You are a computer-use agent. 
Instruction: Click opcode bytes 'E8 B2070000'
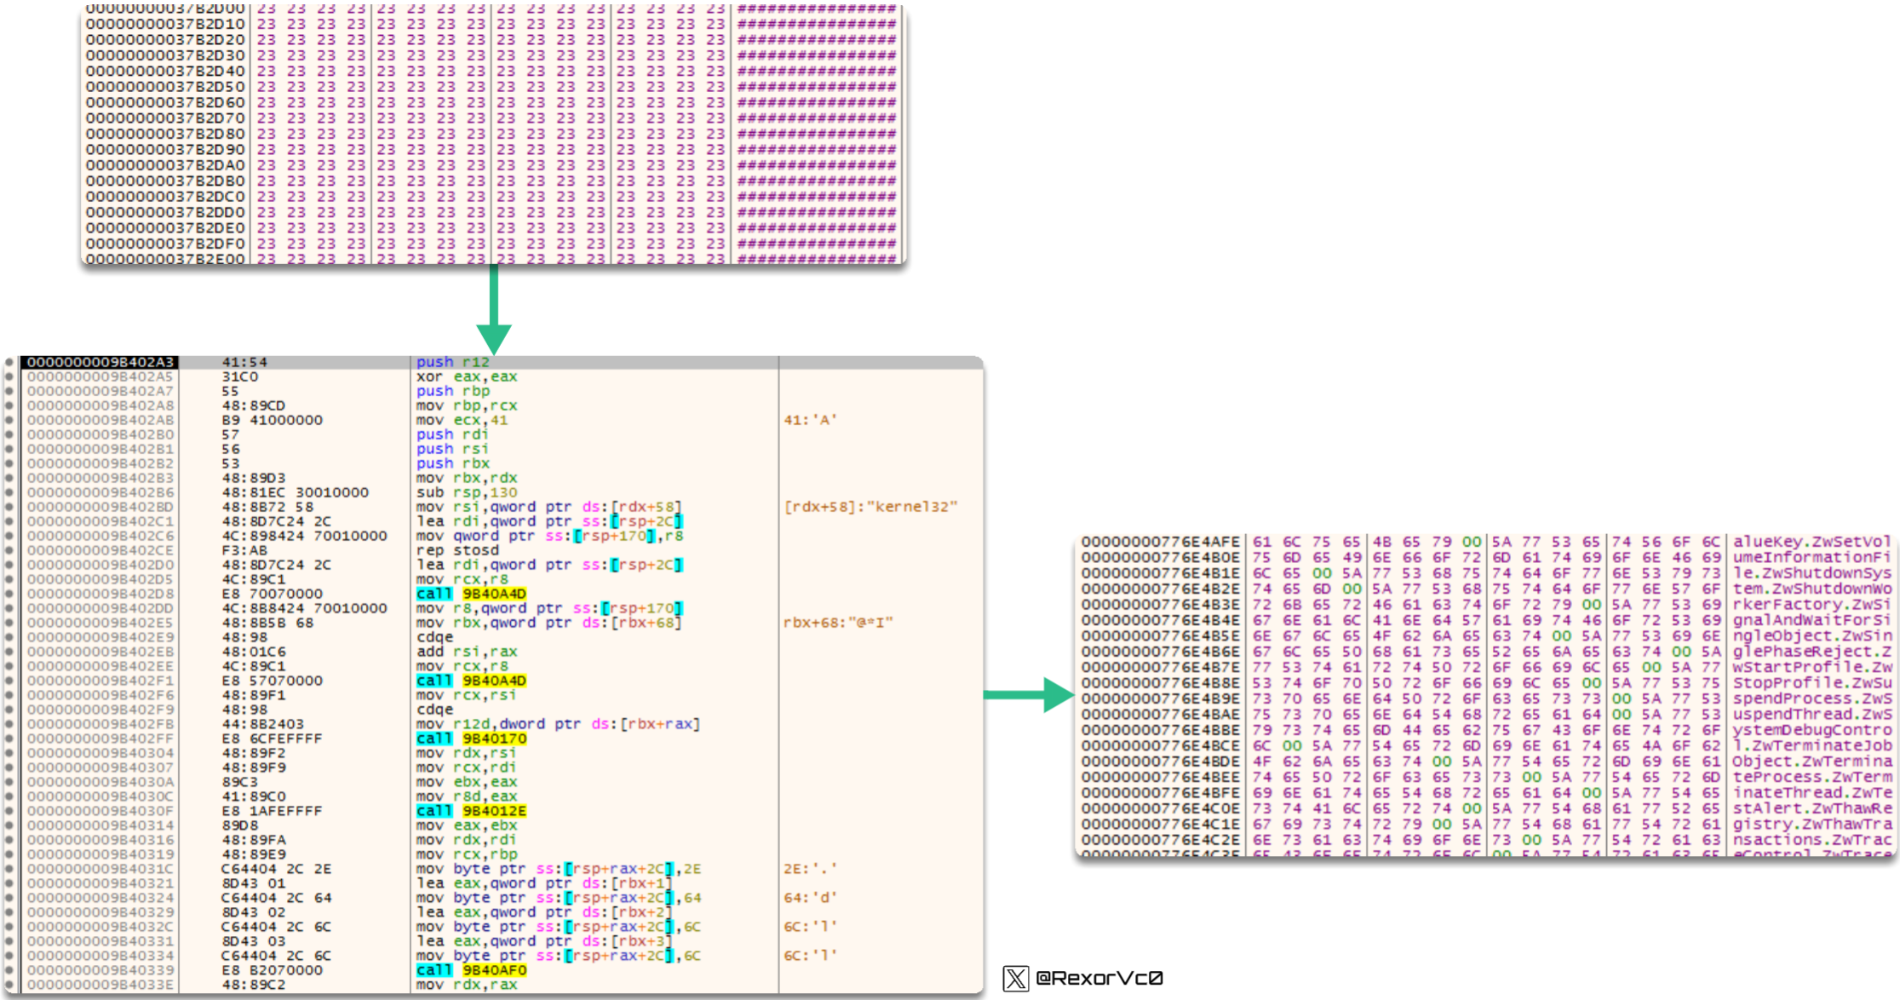(x=273, y=971)
